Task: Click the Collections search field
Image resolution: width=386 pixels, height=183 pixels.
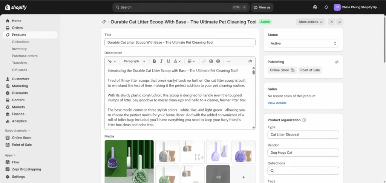Action: pyautogui.click(x=303, y=171)
